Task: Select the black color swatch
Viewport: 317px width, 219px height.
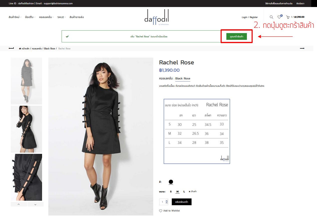Action: point(171,182)
